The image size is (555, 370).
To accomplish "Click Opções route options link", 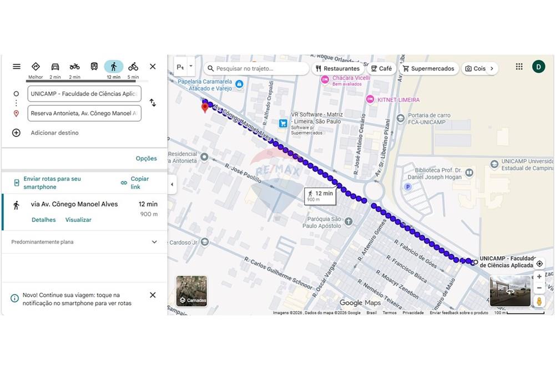I will pos(147,159).
